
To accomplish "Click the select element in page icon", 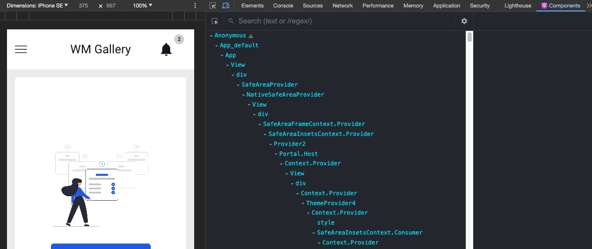I will click(x=215, y=21).
